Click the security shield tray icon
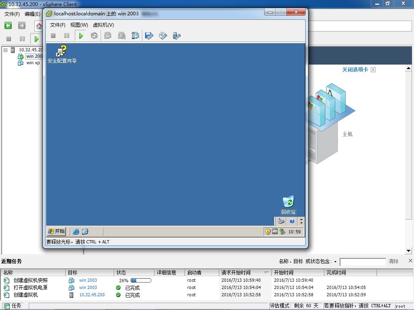Viewport: 414px width, 310px height. click(x=268, y=232)
